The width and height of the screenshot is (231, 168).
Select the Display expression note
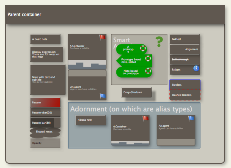[47, 54]
